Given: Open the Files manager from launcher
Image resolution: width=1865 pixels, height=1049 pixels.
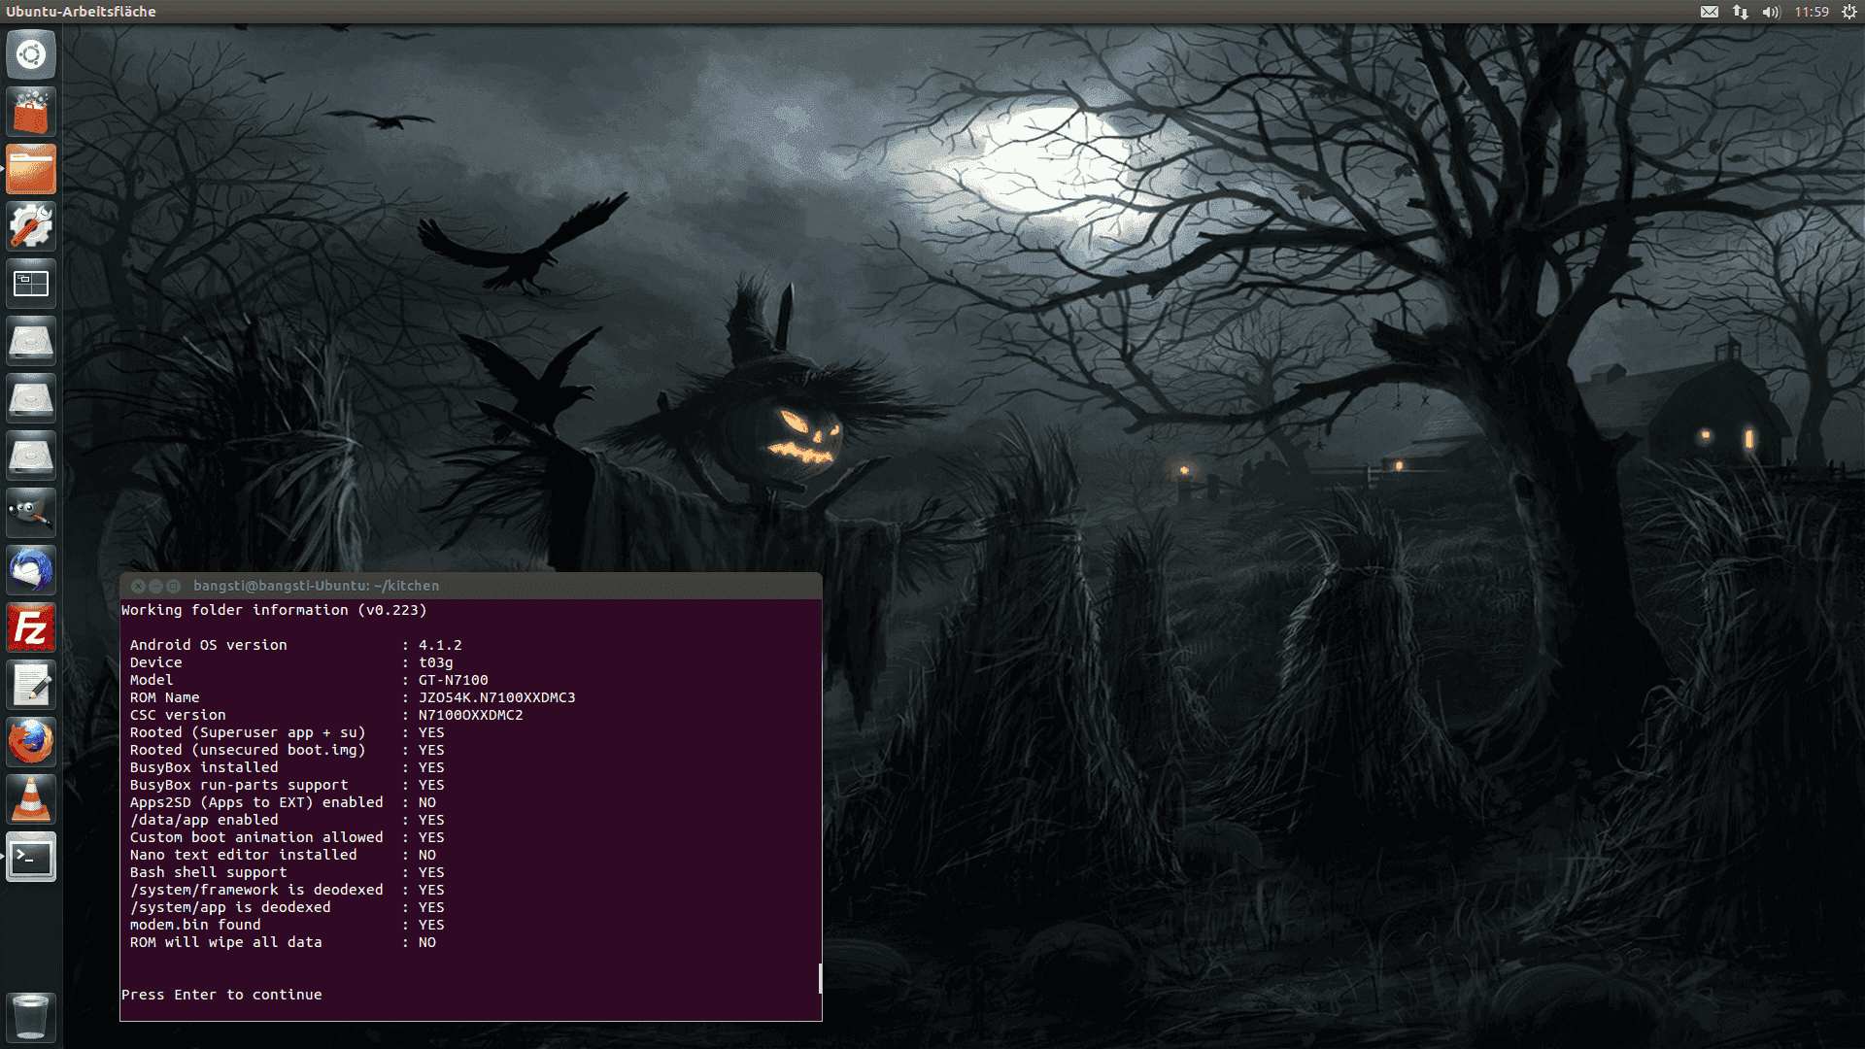Looking at the screenshot, I should (x=31, y=169).
